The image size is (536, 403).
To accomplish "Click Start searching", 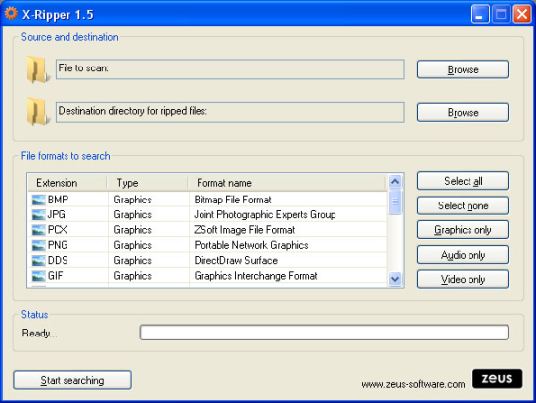I will (72, 380).
